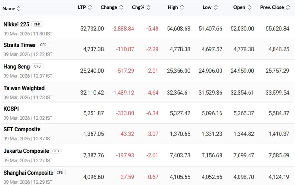Click the Prev. Close column header label
The height and width of the screenshot is (185, 295).
click(272, 7)
